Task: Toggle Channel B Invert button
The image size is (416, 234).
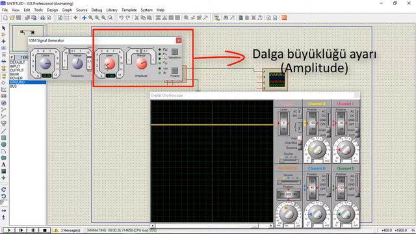Action: point(328,194)
